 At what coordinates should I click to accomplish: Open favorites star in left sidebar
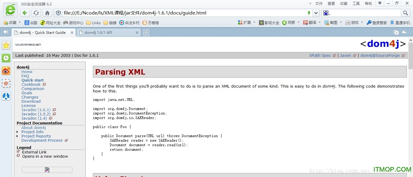[x=6, y=45]
